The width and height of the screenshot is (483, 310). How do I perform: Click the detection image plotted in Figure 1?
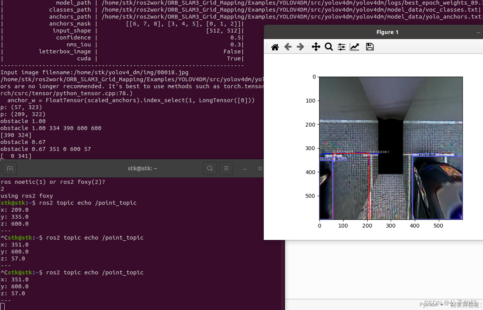click(391, 148)
